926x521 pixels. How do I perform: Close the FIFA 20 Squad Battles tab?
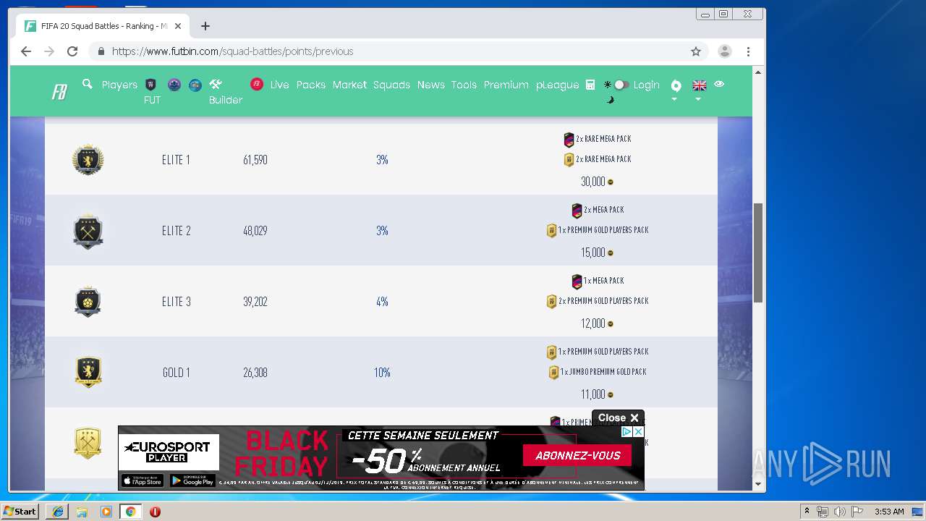click(178, 26)
